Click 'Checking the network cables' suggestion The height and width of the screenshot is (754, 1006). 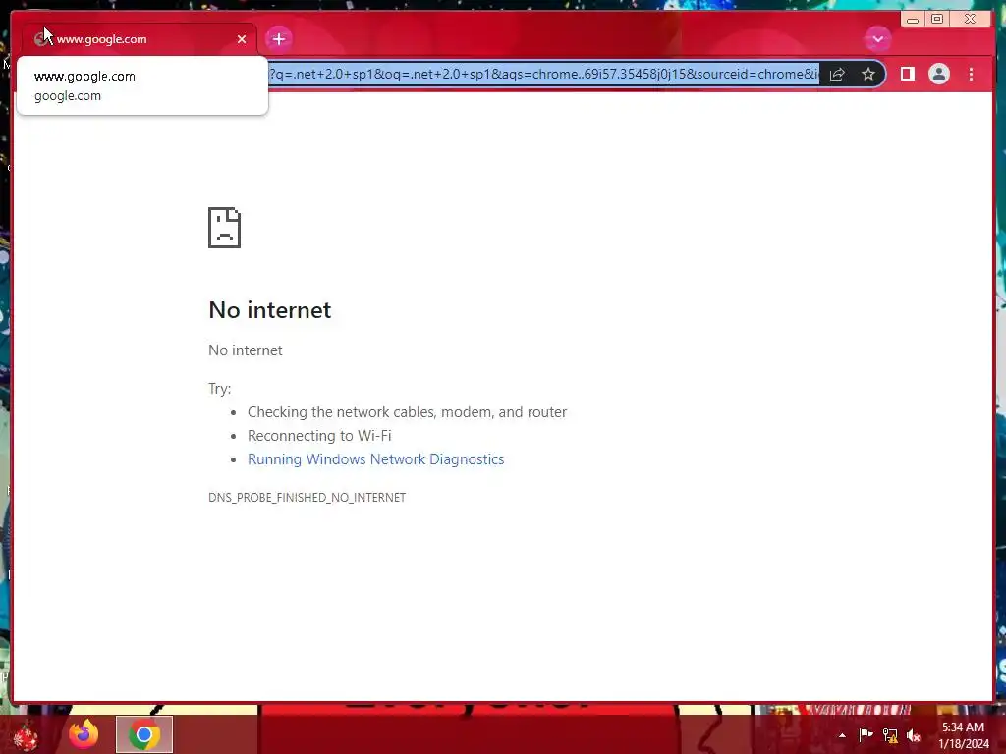408,412
